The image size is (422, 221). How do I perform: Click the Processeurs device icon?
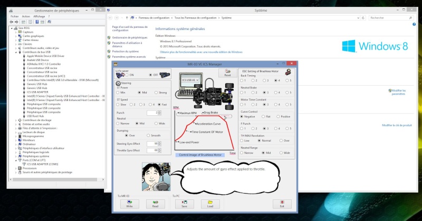click(x=20, y=168)
